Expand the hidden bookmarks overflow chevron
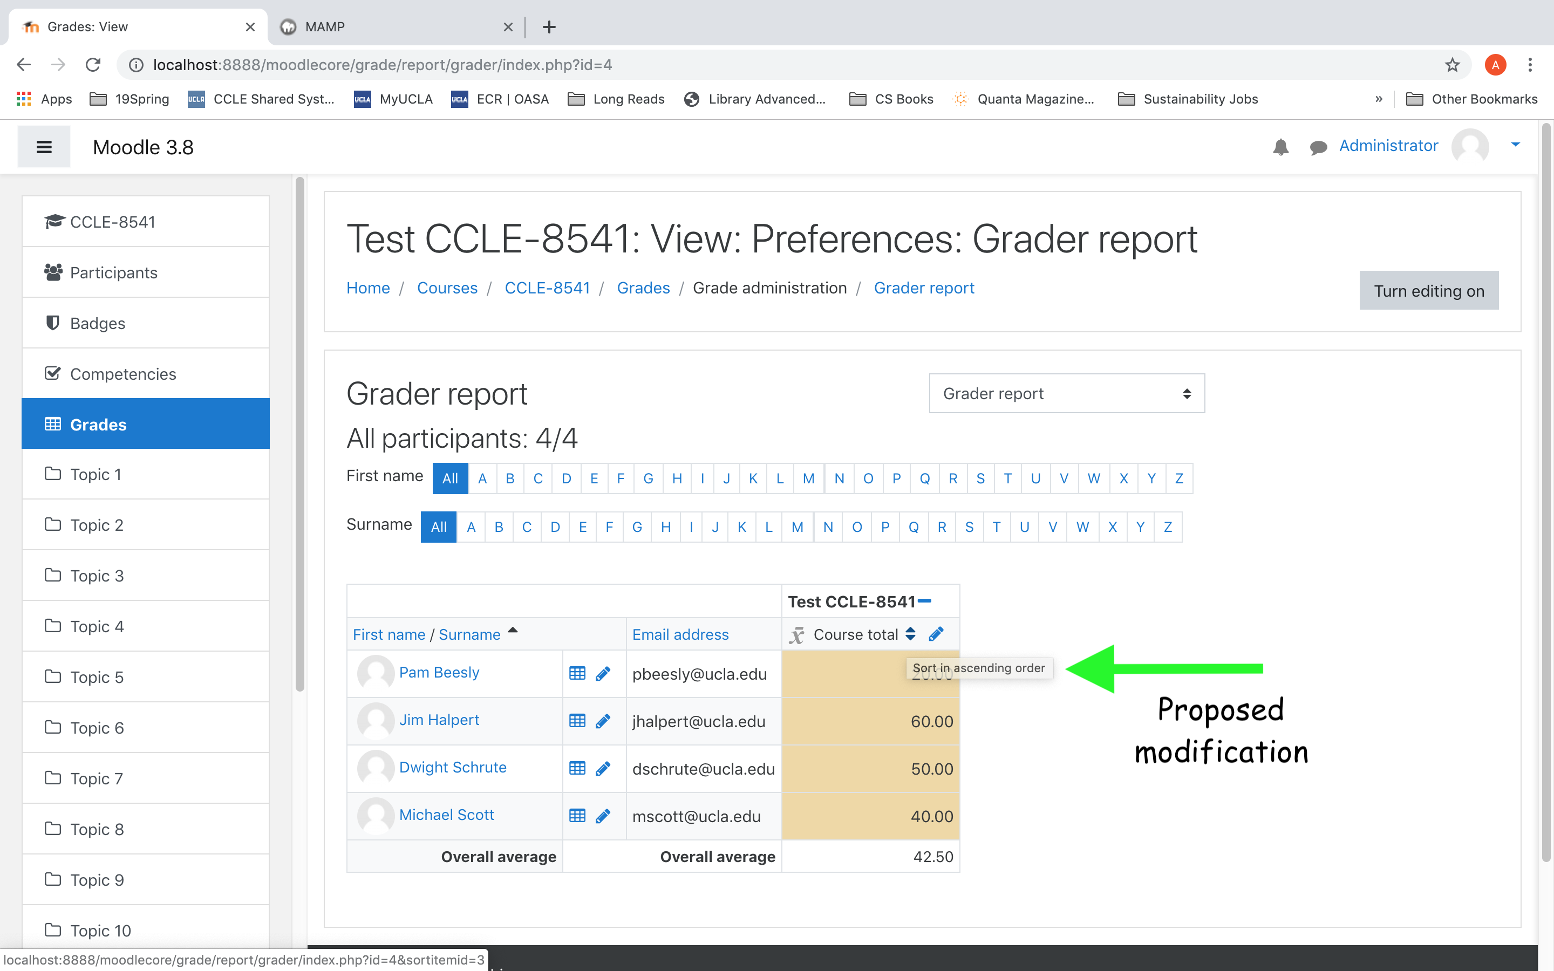The image size is (1554, 971). 1379,99
